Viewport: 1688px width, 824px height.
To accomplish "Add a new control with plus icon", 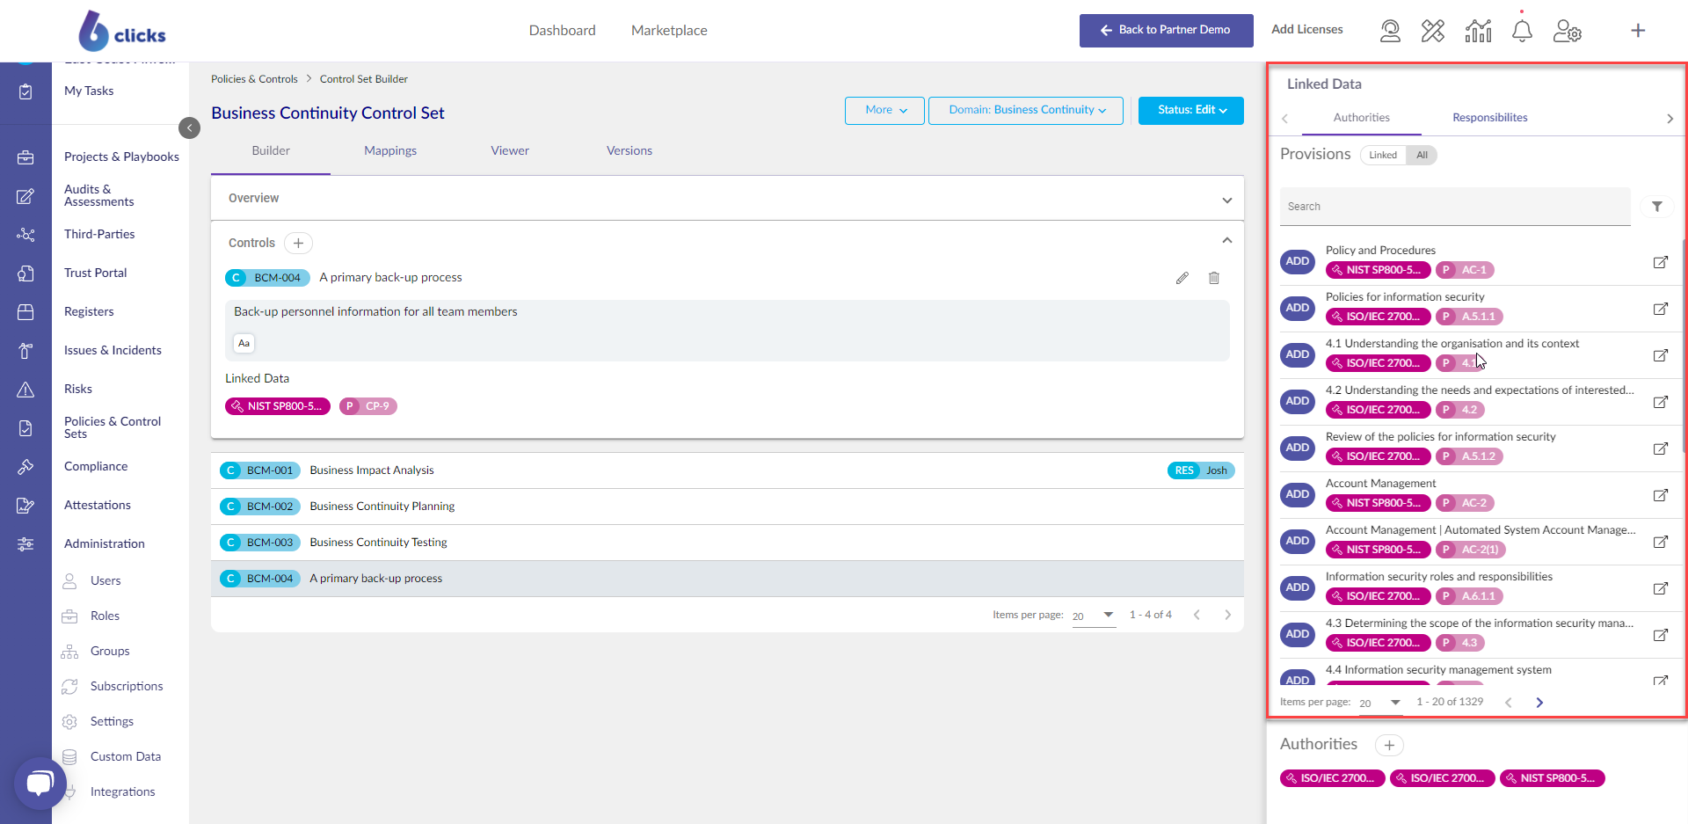I will (x=298, y=243).
